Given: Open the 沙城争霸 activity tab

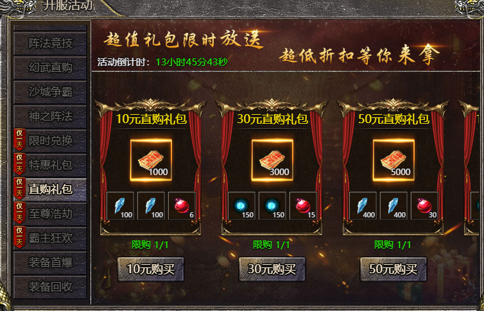Looking at the screenshot, I should pos(50,92).
